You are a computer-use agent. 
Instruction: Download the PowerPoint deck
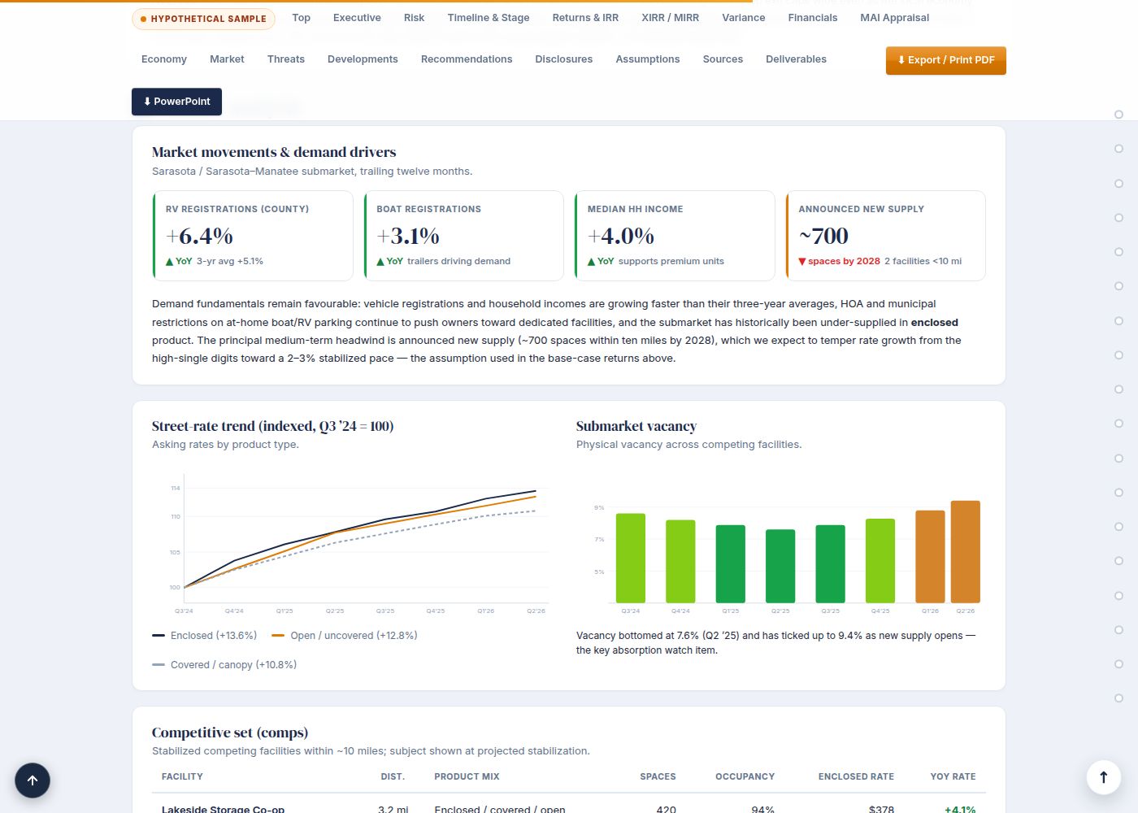tap(176, 102)
